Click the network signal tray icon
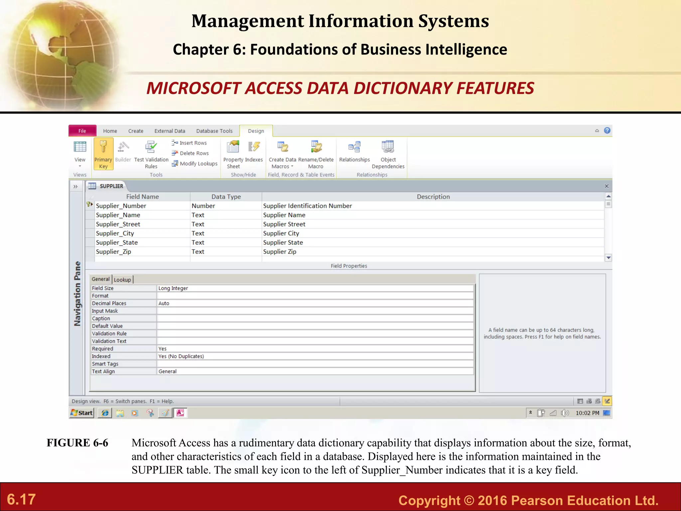This screenshot has height=511, width=681. click(x=553, y=413)
